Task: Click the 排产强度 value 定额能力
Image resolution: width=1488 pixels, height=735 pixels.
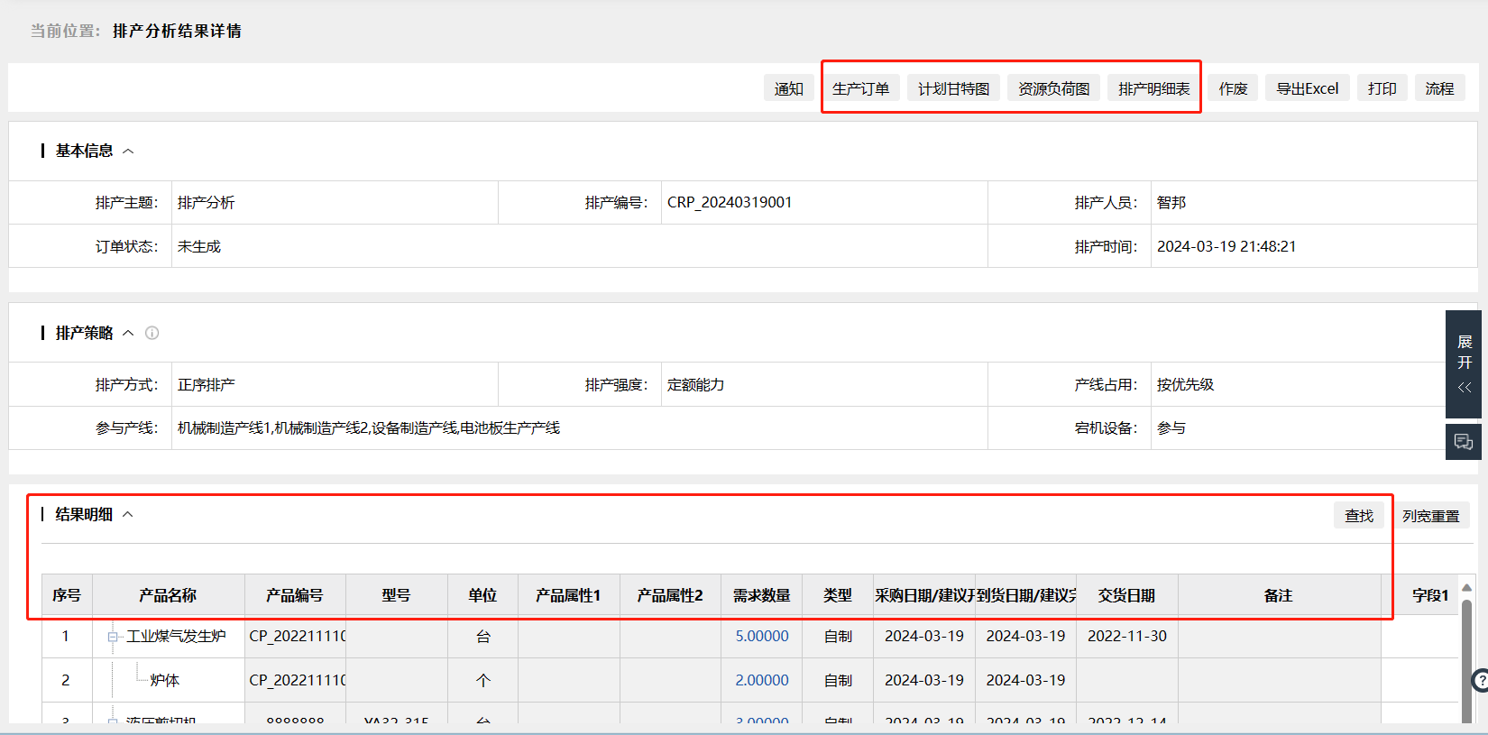Action: pyautogui.click(x=695, y=385)
